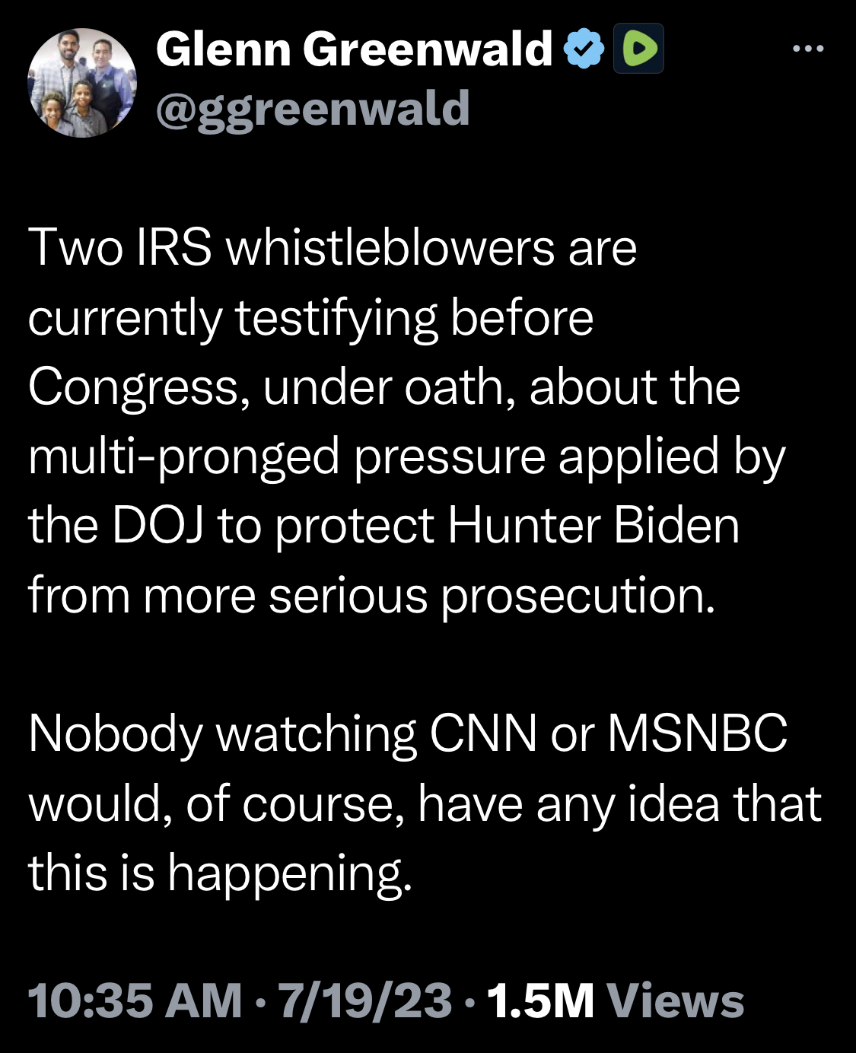The height and width of the screenshot is (1053, 856).
Task: Click "CNN" in the second paragraph
Action: pos(483,734)
